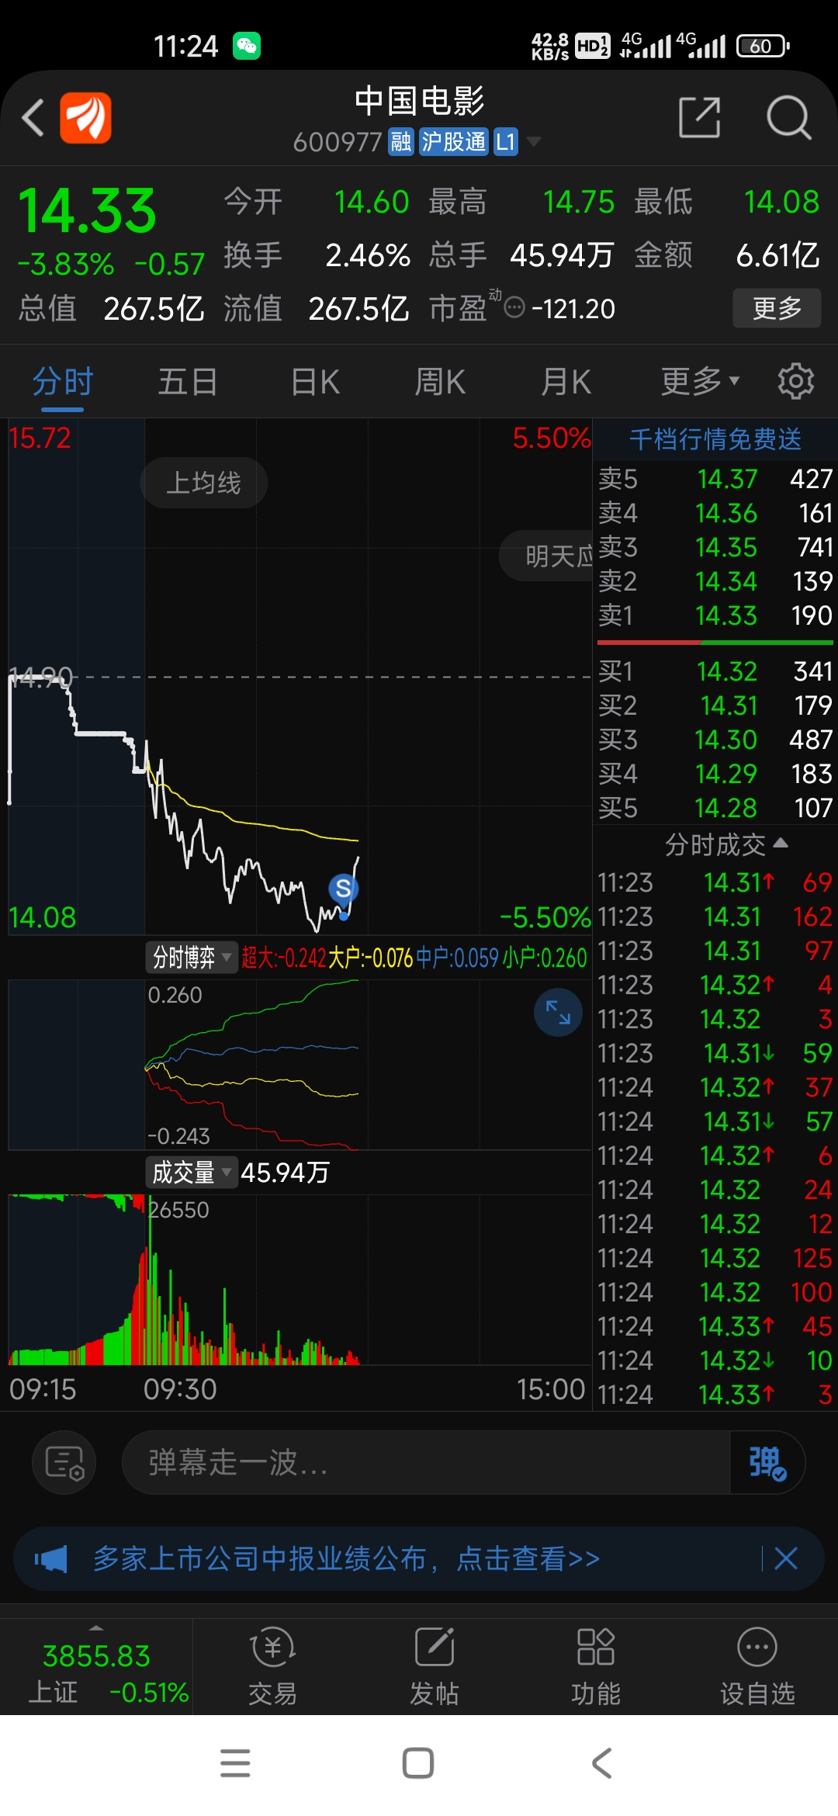This screenshot has width=838, height=1816.
Task: Expand the 上证 index panel
Action: click(96, 1665)
